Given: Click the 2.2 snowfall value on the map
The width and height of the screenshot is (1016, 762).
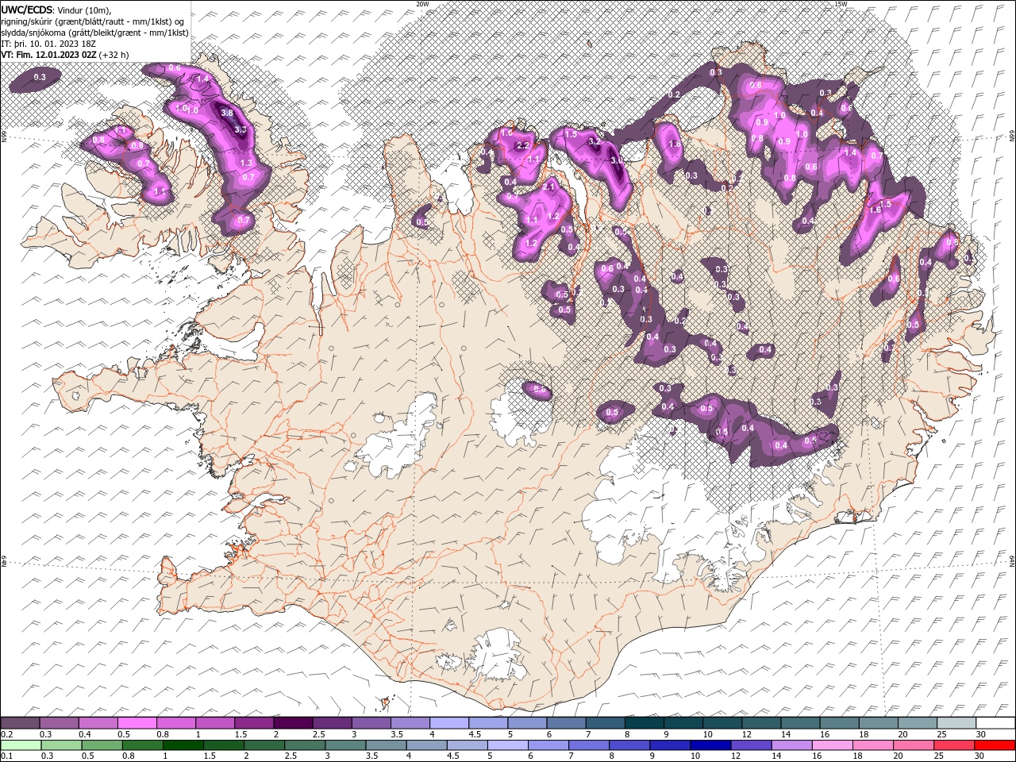Looking at the screenshot, I should pyautogui.click(x=523, y=146).
